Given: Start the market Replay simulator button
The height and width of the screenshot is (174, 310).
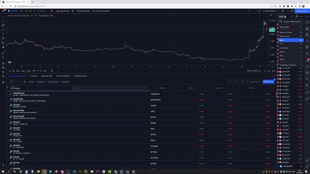Looking at the screenshot, I should 101,11.
